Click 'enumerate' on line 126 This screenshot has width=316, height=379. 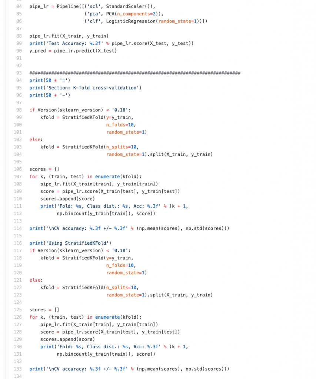(x=107, y=317)
